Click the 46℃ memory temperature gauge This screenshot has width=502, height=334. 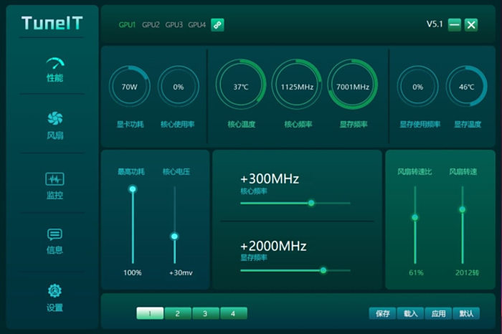(466, 87)
